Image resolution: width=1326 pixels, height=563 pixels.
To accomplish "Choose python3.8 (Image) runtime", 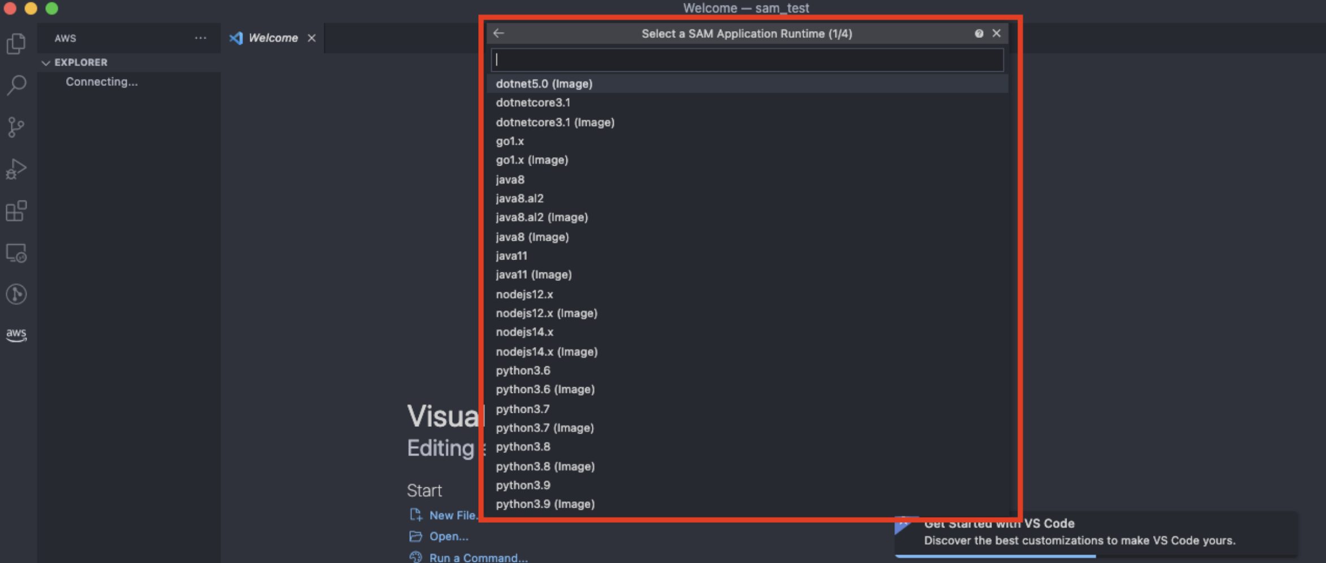I will click(x=747, y=466).
